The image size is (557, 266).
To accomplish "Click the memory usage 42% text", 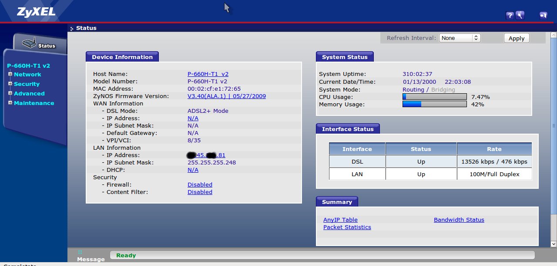I will tap(477, 104).
